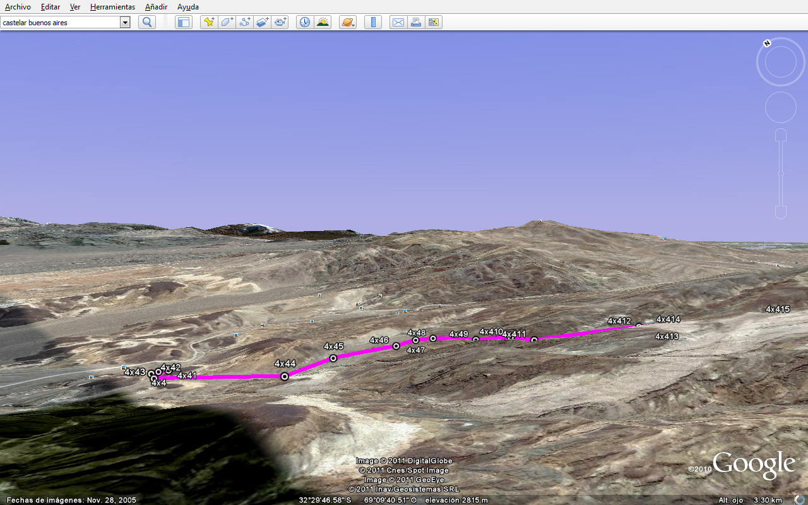The image size is (808, 505).
Task: Click the zoom-out bottom end of slider
Action: pos(781,212)
